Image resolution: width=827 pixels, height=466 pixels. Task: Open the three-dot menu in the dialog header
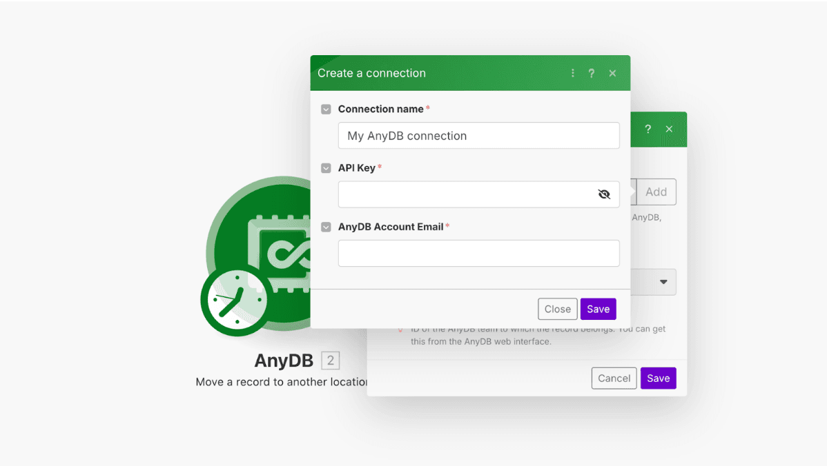point(572,72)
